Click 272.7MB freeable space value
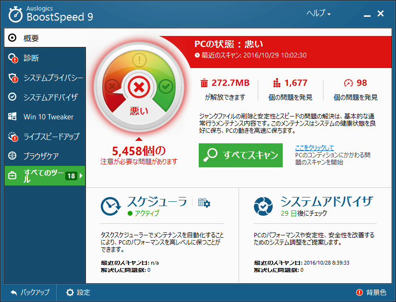Screen dimensions: 396x302 click(230, 83)
